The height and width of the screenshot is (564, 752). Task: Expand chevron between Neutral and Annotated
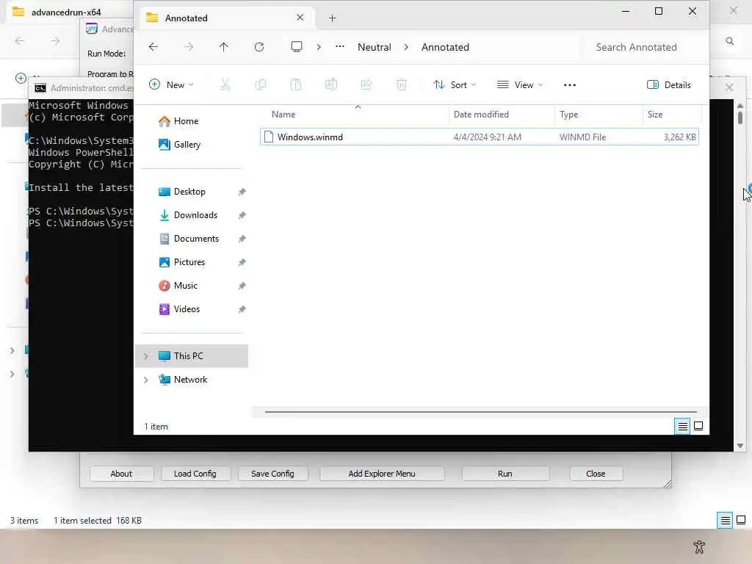[405, 47]
